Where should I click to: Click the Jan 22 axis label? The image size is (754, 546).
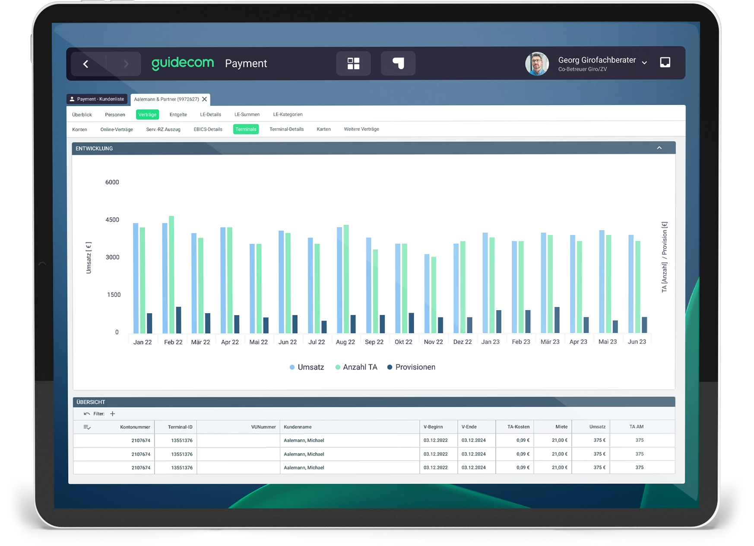pos(143,342)
